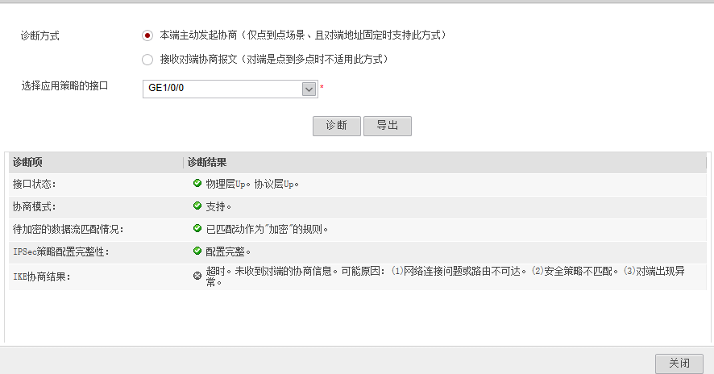
Task: Click the 诊断 button
Action: pos(336,126)
